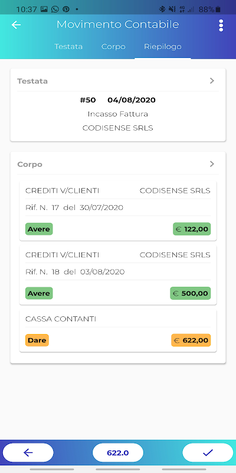This screenshot has height=473, width=236.
Task: Switch to the Corpo tab
Action: pos(113,47)
